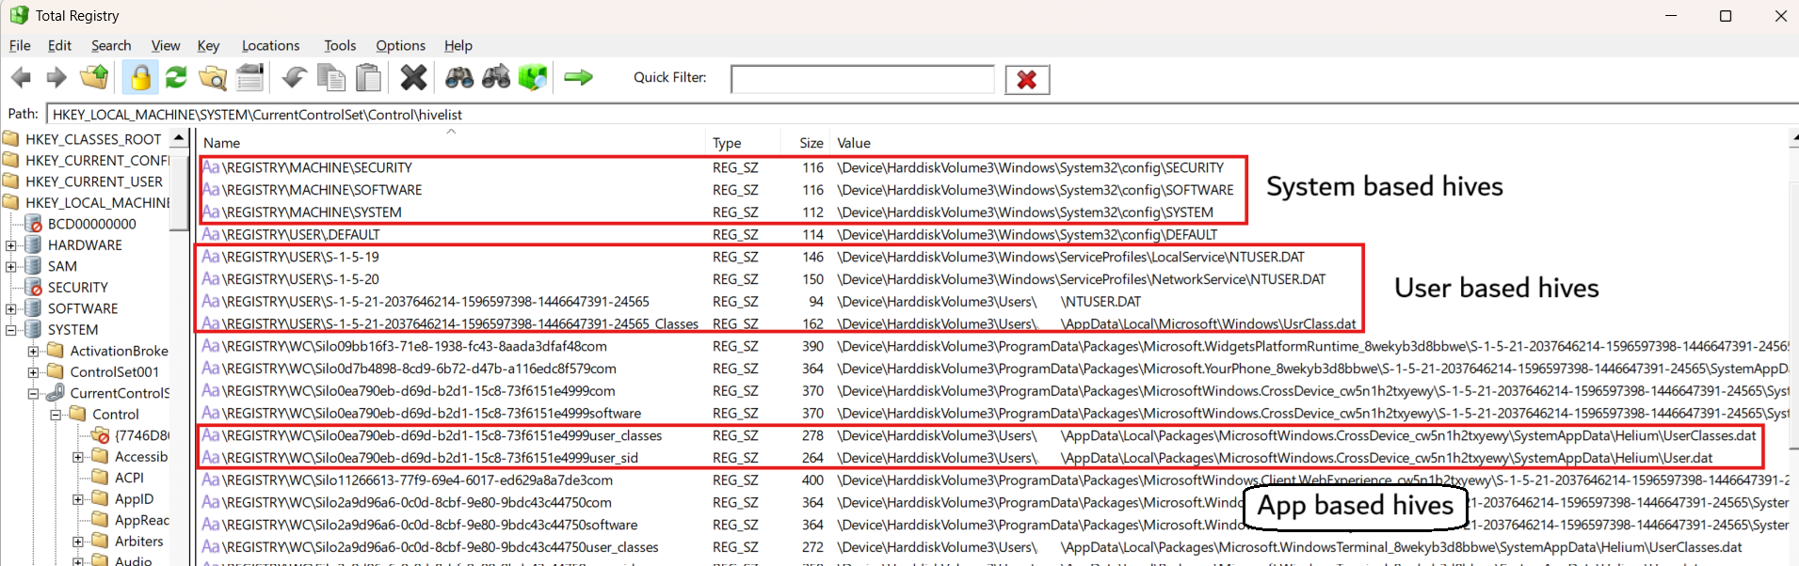1799x566 pixels.
Task: Click the Path address field
Action: point(923,114)
